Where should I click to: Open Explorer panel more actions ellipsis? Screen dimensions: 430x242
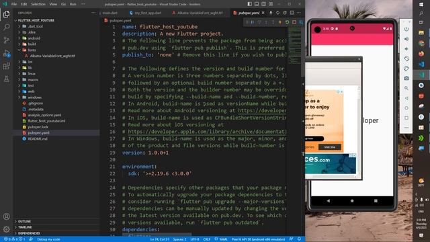(x=93, y=13)
